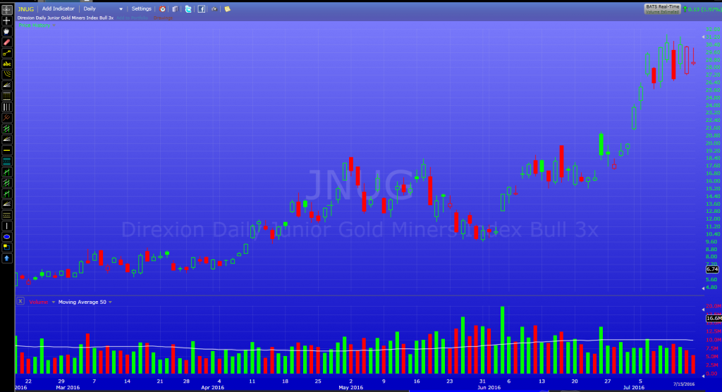Click the arrow marker beside 31.20 on price scale

click(703, 37)
